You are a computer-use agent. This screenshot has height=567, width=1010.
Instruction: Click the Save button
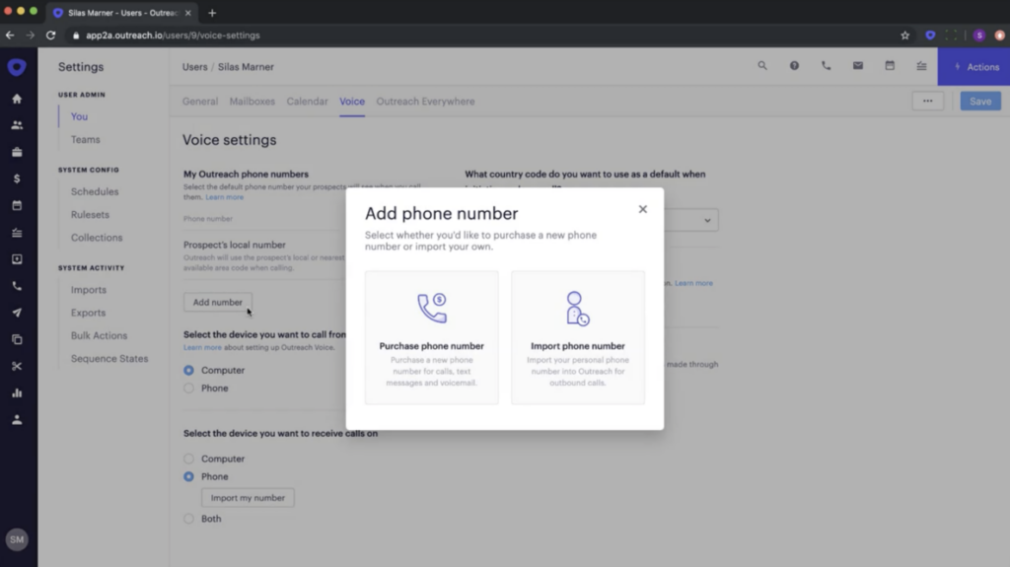pyautogui.click(x=980, y=102)
